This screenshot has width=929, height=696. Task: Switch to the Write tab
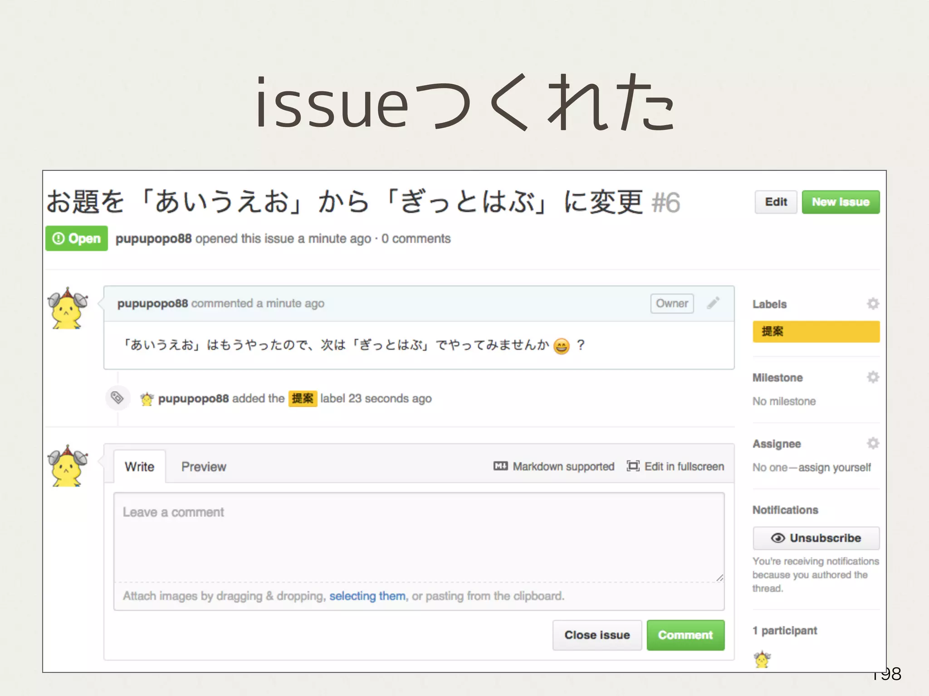[139, 467]
